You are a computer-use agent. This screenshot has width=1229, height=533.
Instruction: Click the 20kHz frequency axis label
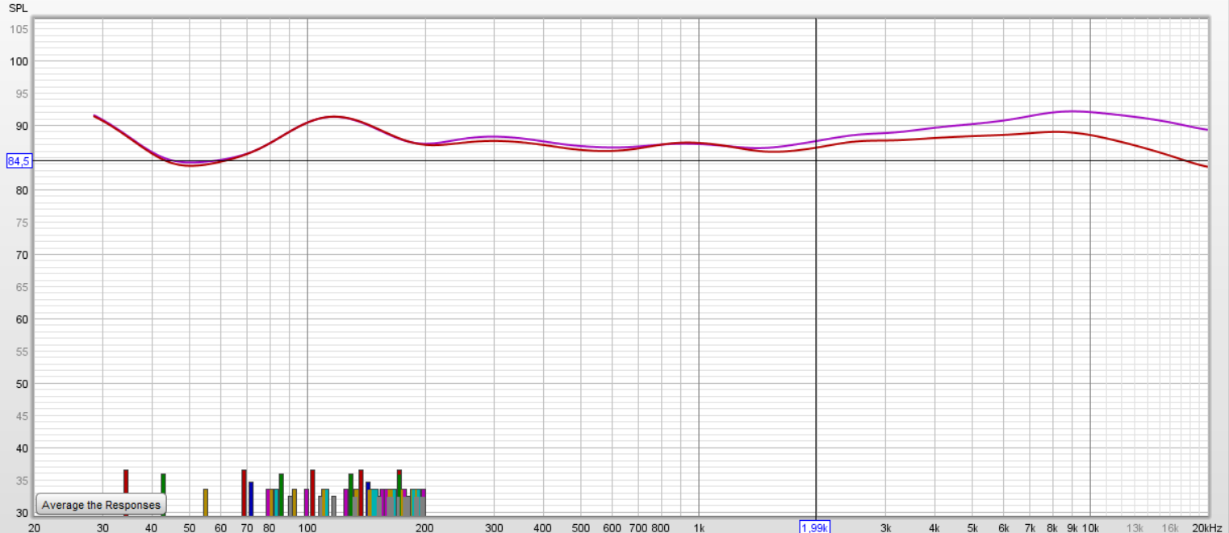click(1208, 527)
